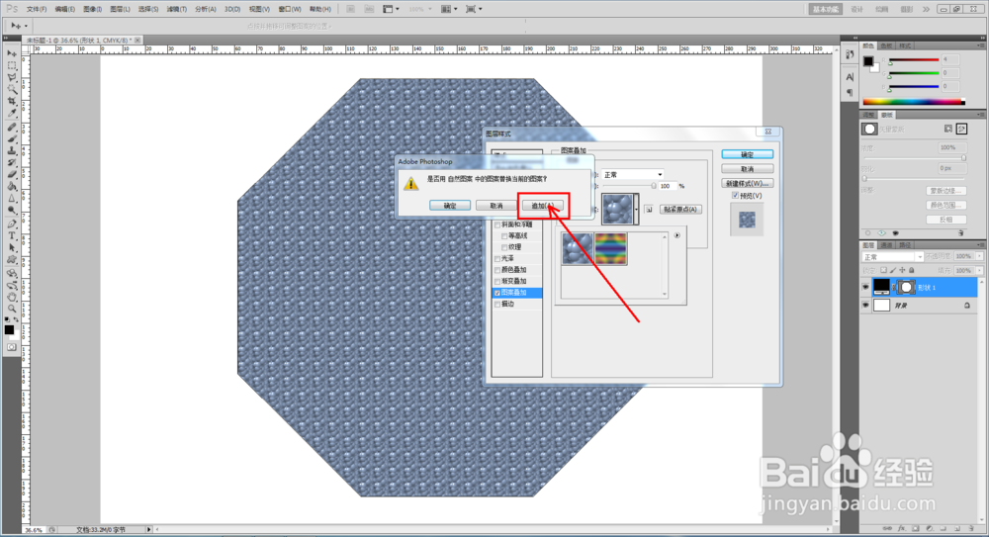Delete mask using Masks panel trash icon
Screen dimensions: 989x537
point(960,232)
